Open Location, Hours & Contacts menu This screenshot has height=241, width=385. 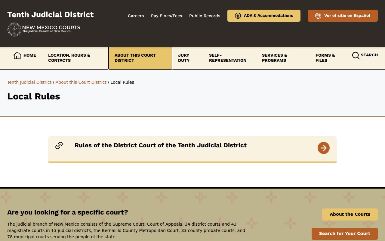pyautogui.click(x=69, y=58)
